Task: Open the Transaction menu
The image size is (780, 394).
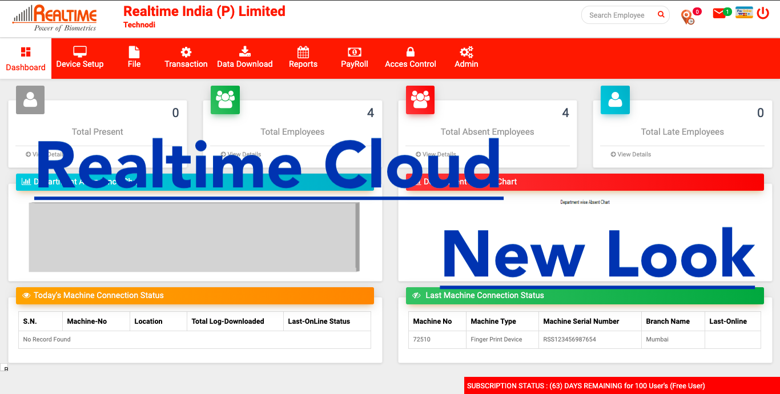Action: pyautogui.click(x=186, y=58)
